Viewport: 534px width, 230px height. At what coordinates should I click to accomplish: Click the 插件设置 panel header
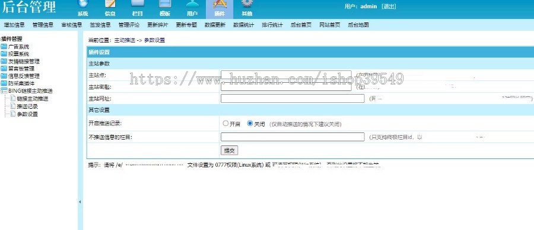pyautogui.click(x=99, y=52)
